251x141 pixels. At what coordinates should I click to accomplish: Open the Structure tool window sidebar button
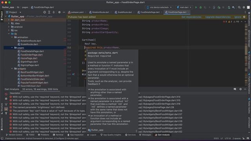click(2, 108)
